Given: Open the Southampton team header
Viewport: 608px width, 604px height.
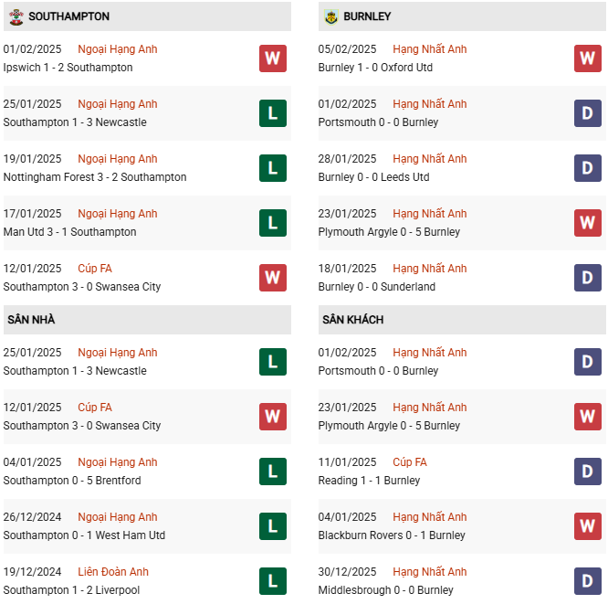Looking at the screenshot, I should pos(69,16).
